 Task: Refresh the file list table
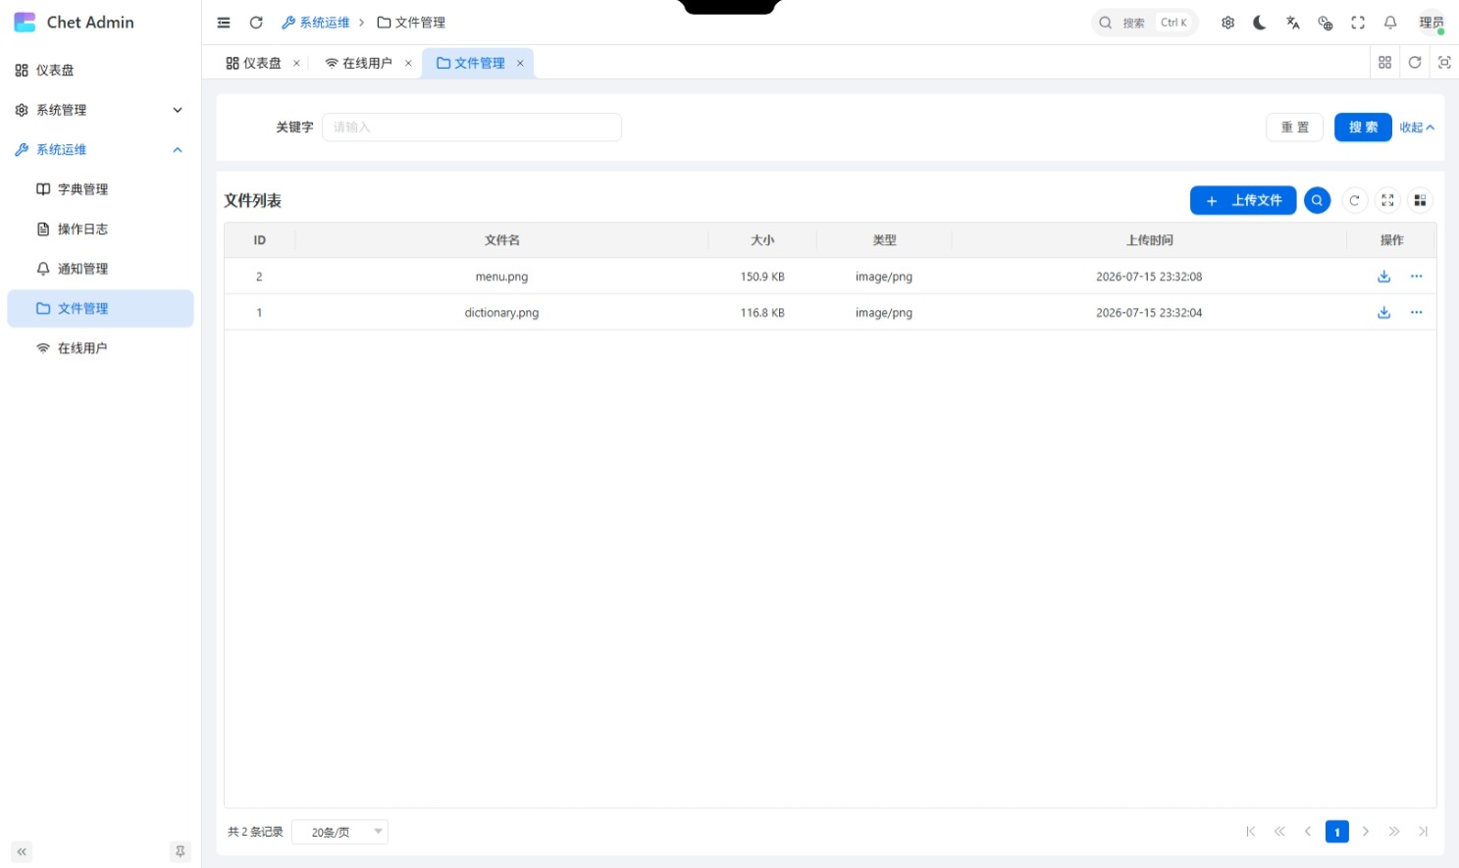click(x=1354, y=200)
